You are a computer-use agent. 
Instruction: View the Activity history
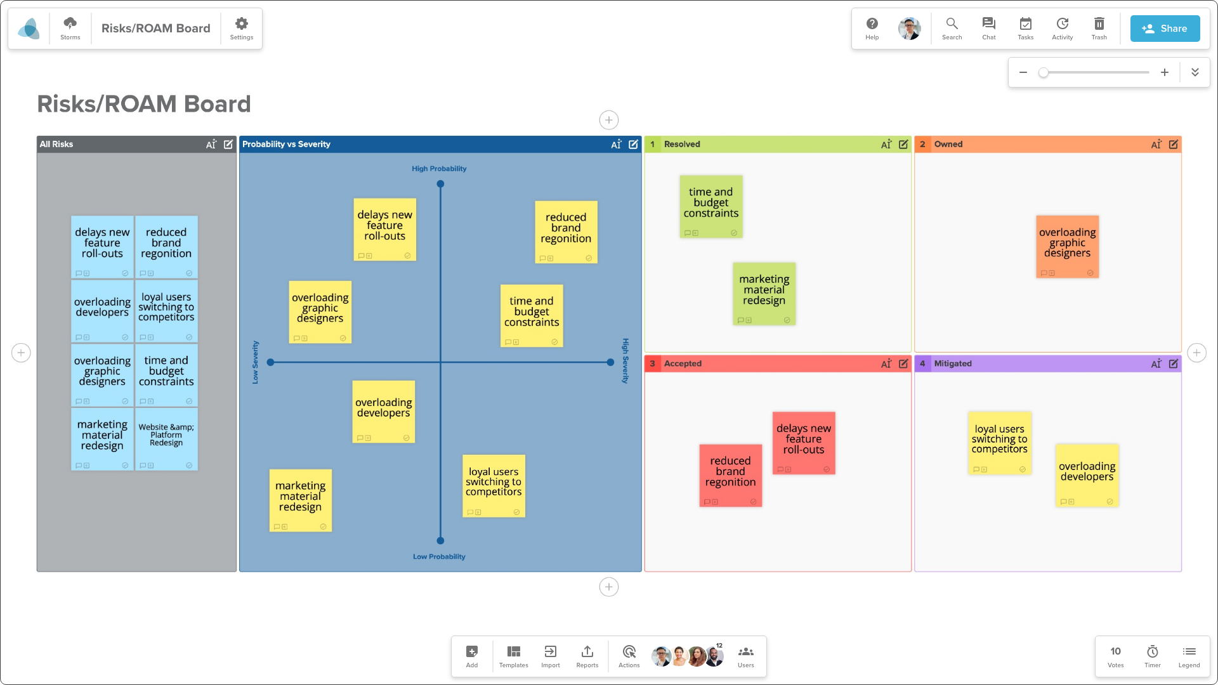(1062, 29)
